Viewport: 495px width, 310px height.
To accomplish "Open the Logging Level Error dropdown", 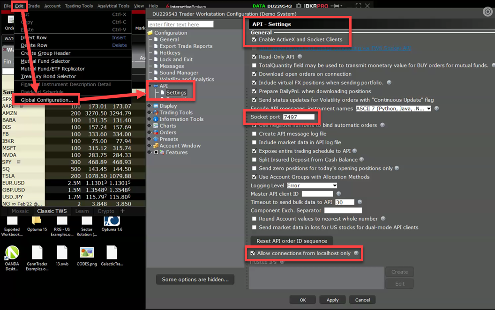I will (x=312, y=185).
